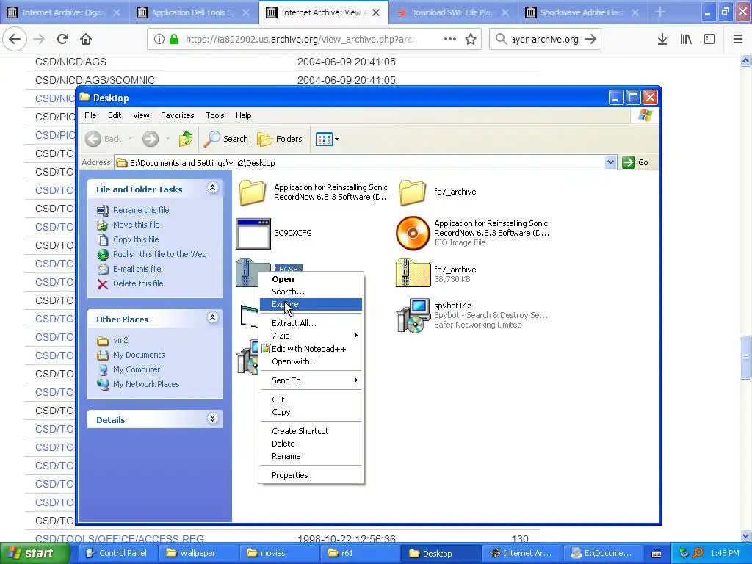Choose Extract All... in the context menu

tap(311, 323)
